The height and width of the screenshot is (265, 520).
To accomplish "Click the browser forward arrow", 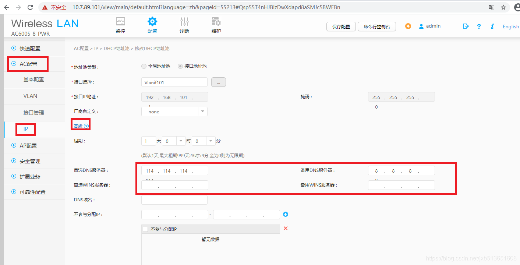I will 19,7.
